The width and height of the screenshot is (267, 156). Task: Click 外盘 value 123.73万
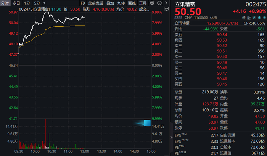click(210, 104)
